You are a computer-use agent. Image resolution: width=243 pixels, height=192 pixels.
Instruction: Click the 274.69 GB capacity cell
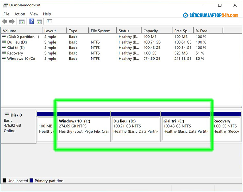(152, 59)
